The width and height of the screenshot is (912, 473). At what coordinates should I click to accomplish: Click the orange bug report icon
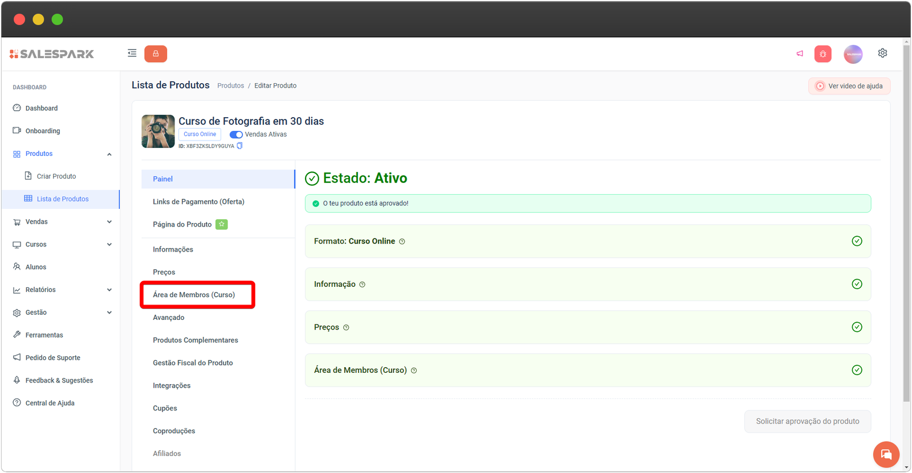823,54
